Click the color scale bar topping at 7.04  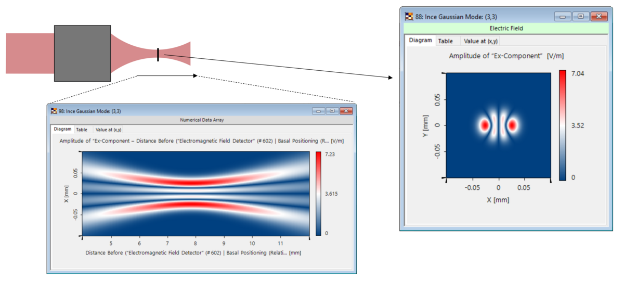click(562, 125)
